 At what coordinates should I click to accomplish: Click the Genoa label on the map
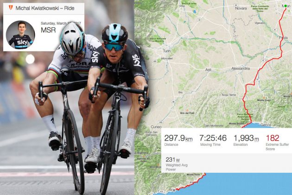(x=266, y=125)
